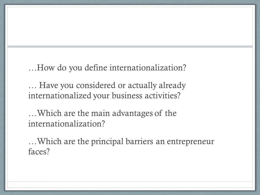Screen dimensions: 260x195
Task: Click the question 'How do you define internationalization?'
Action: point(107,68)
